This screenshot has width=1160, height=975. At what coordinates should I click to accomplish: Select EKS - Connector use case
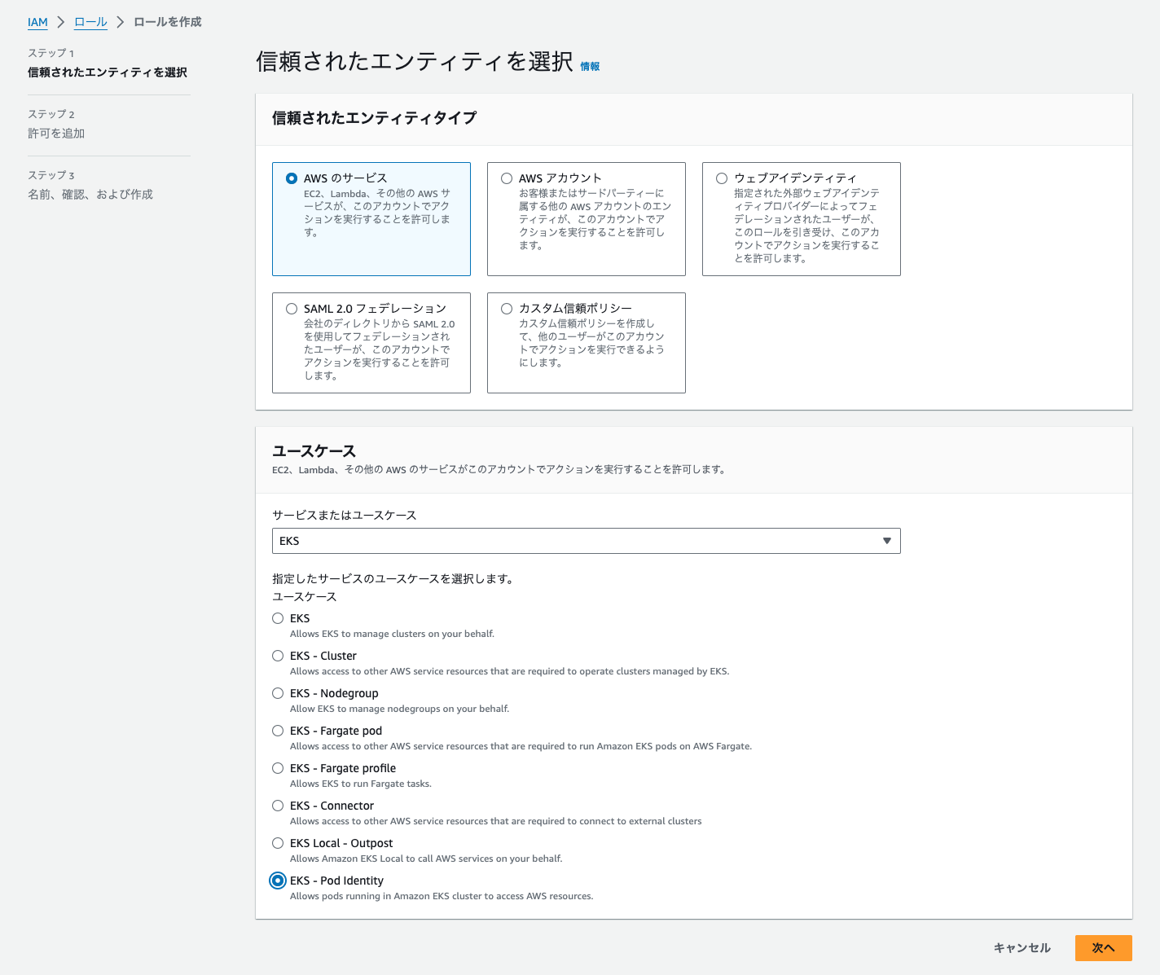pyautogui.click(x=278, y=806)
